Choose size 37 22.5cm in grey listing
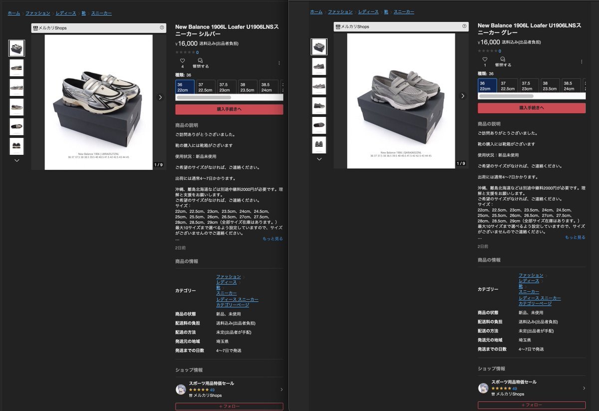The width and height of the screenshot is (599, 411). point(508,86)
